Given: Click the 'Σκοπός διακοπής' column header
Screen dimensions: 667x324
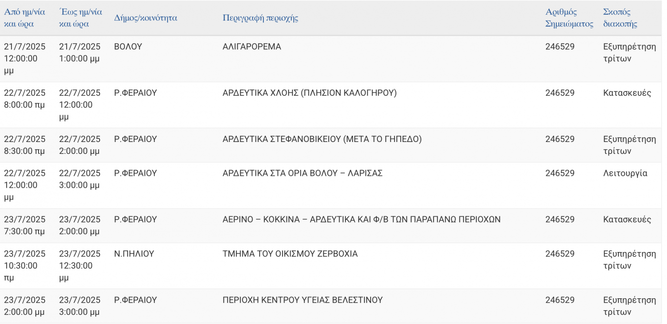Looking at the screenshot, I should coord(620,18).
